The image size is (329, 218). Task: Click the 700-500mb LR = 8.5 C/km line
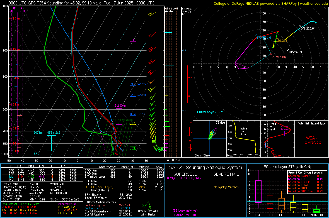pos(20,213)
